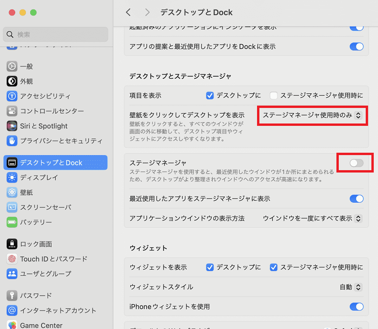
Task: Uncheck ウィジェットを表示 デスクトップに checkbox
Action: point(210,267)
